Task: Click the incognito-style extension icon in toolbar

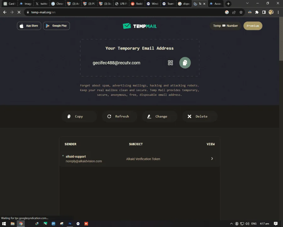Action: click(x=250, y=12)
